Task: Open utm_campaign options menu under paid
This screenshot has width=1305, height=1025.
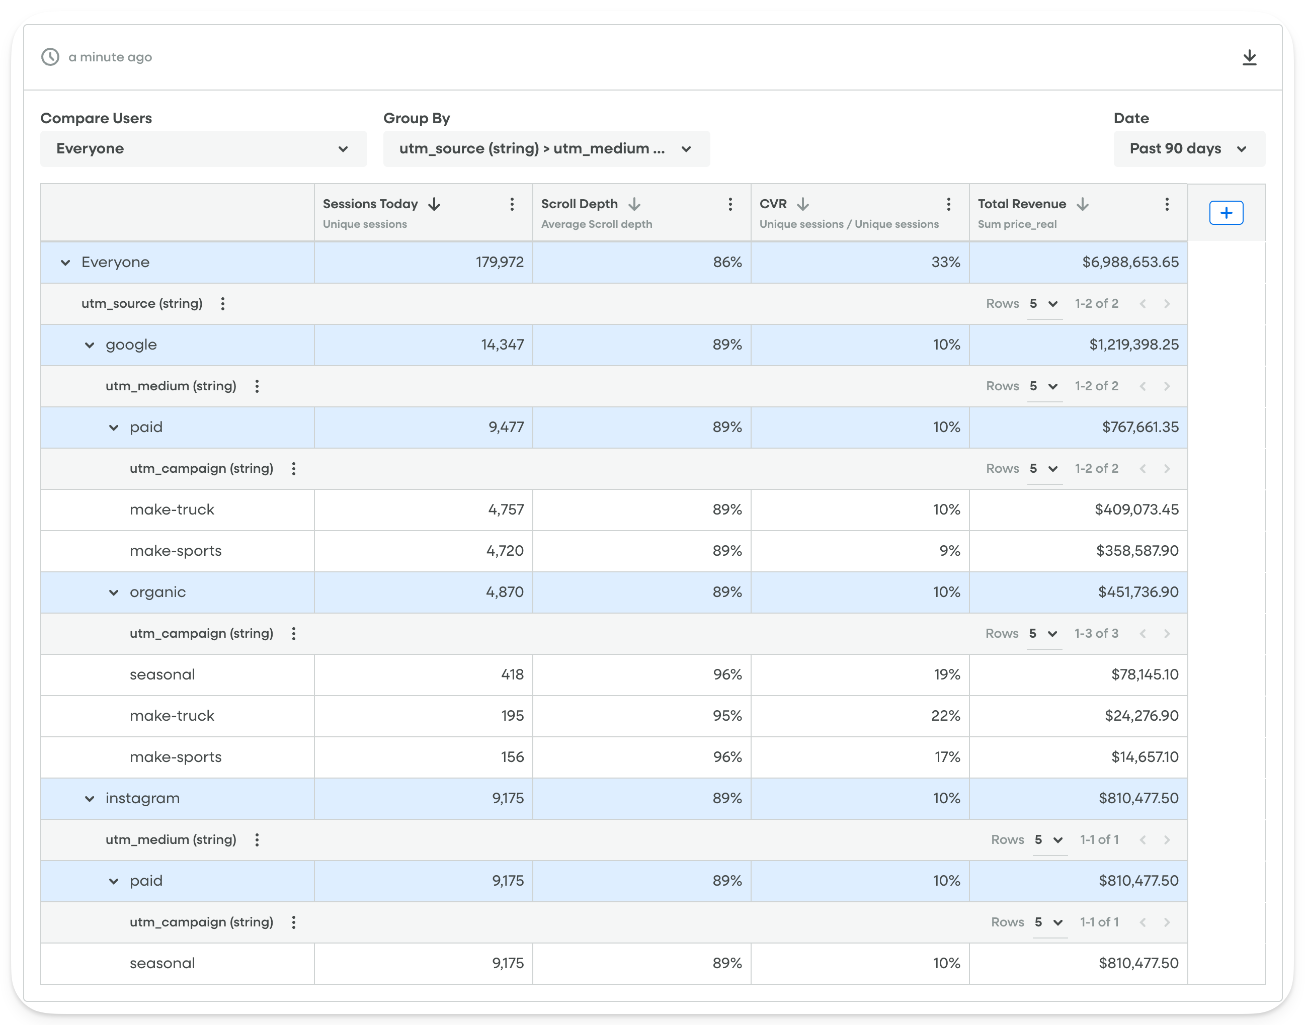Action: [x=293, y=469]
